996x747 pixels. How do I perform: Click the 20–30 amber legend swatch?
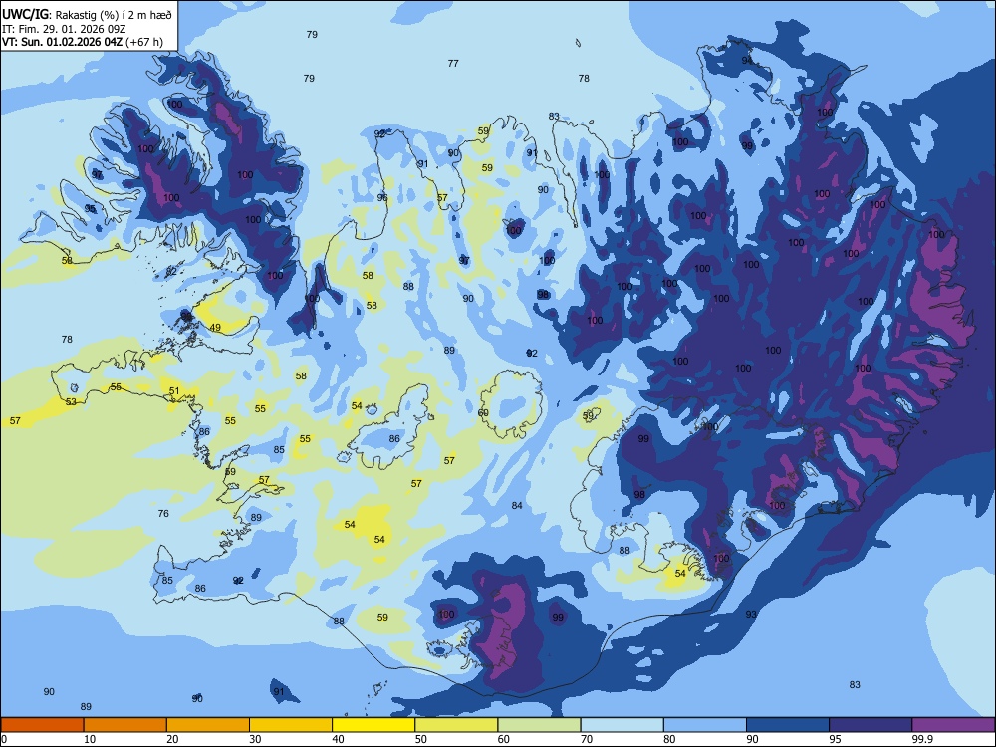coord(208,725)
